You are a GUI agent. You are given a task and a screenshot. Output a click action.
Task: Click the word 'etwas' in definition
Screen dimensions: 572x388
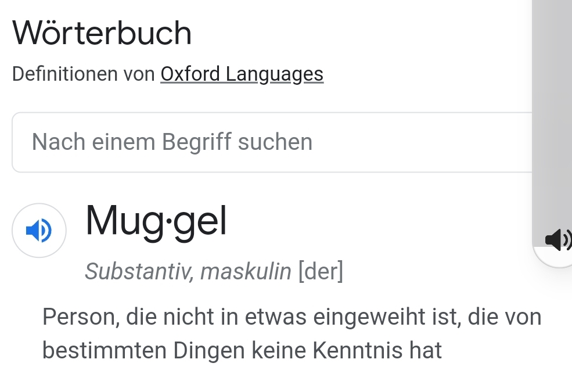[276, 317]
